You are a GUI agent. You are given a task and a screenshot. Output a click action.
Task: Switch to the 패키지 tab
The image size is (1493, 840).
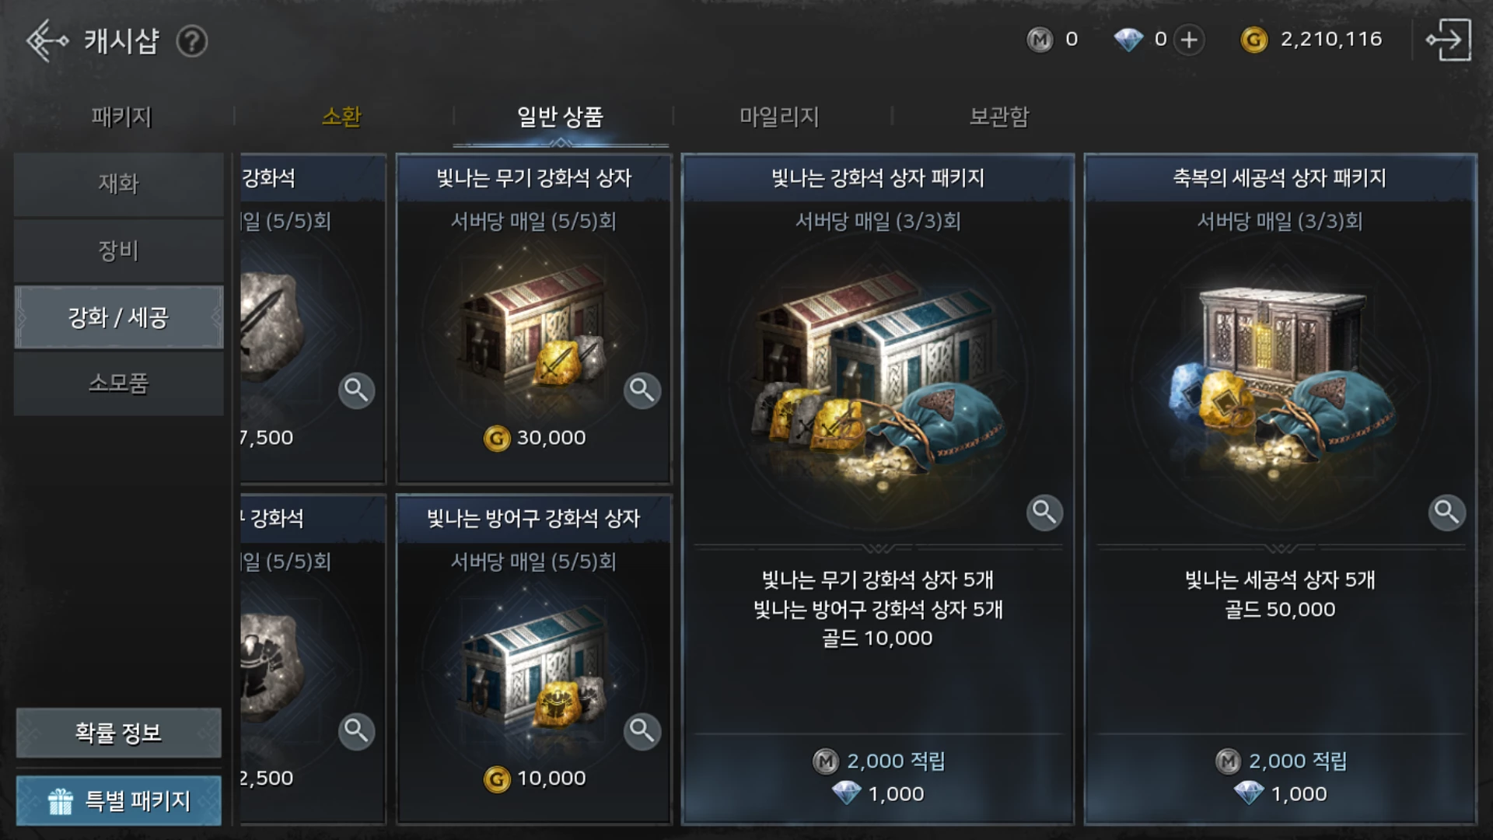tap(121, 117)
